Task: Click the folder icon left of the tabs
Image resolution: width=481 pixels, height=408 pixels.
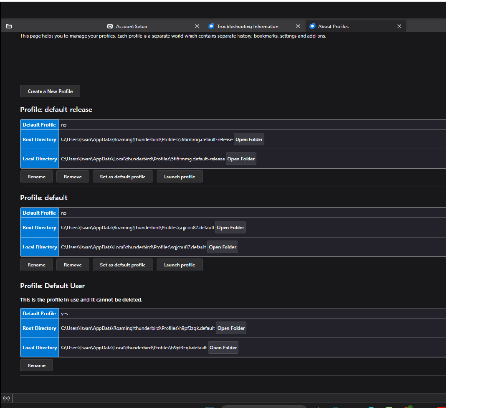Action: [9, 26]
